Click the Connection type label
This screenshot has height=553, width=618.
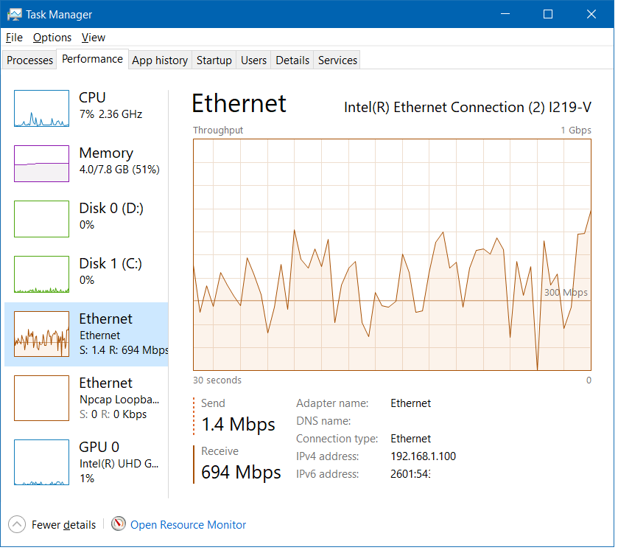pyautogui.click(x=337, y=439)
